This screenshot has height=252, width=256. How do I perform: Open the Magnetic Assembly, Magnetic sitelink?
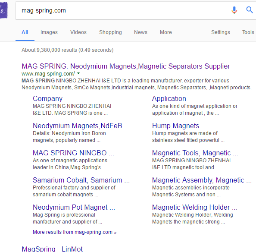click(202, 180)
